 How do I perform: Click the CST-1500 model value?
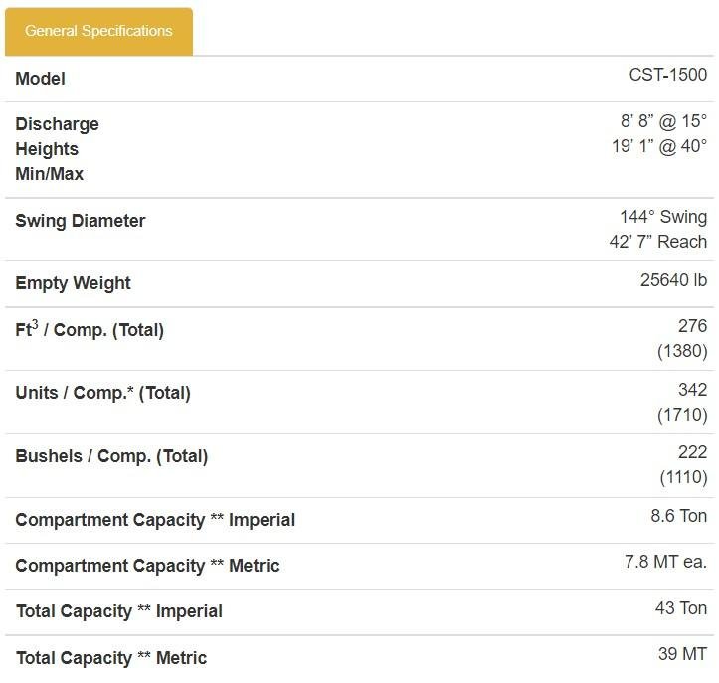[x=667, y=75]
